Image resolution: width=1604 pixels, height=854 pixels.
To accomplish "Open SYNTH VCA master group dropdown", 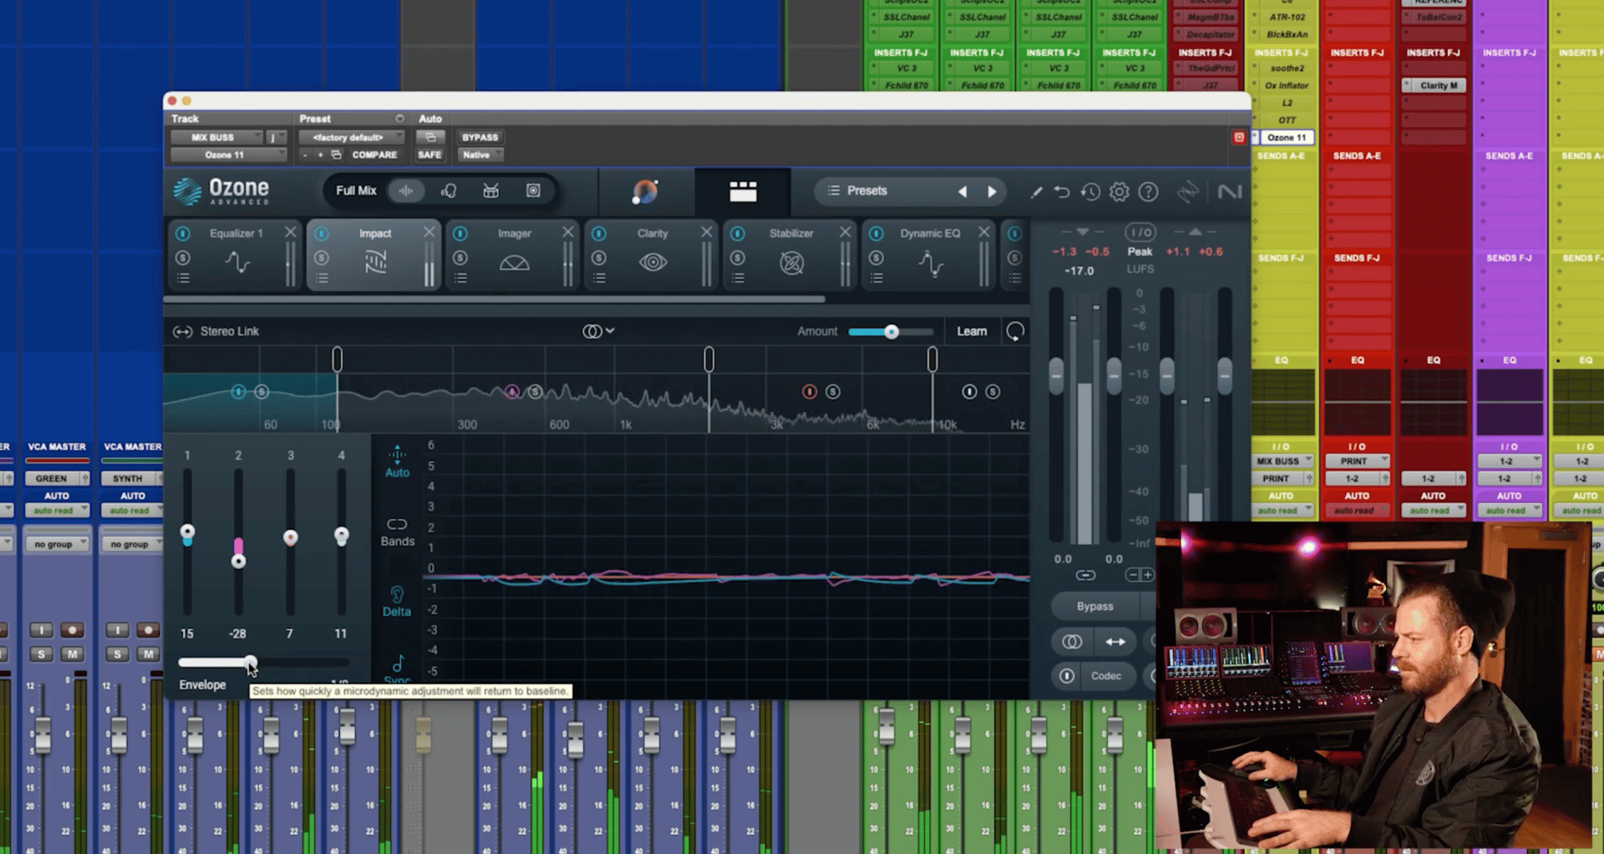I will click(132, 478).
